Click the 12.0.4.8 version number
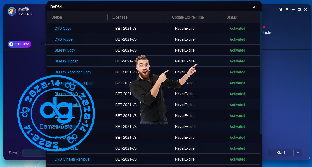Viewport: 312px width, 167px height. pos(25,14)
